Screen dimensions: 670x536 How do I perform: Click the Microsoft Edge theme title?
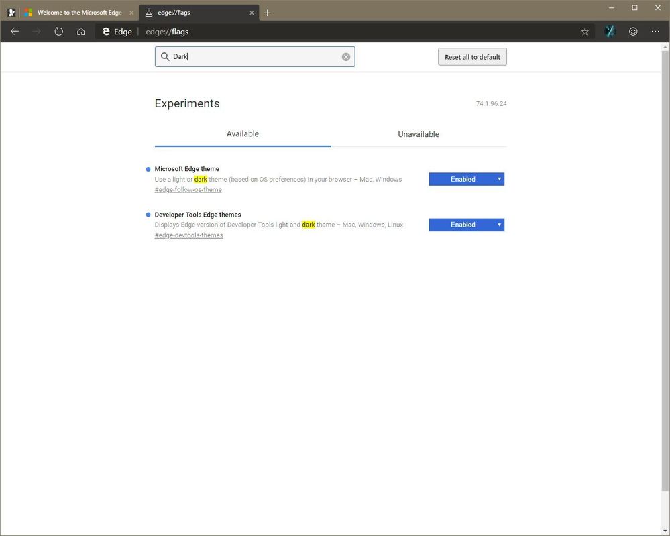click(x=186, y=169)
